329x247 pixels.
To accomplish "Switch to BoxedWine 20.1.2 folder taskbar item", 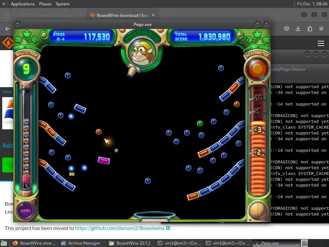I will (x=130, y=243).
